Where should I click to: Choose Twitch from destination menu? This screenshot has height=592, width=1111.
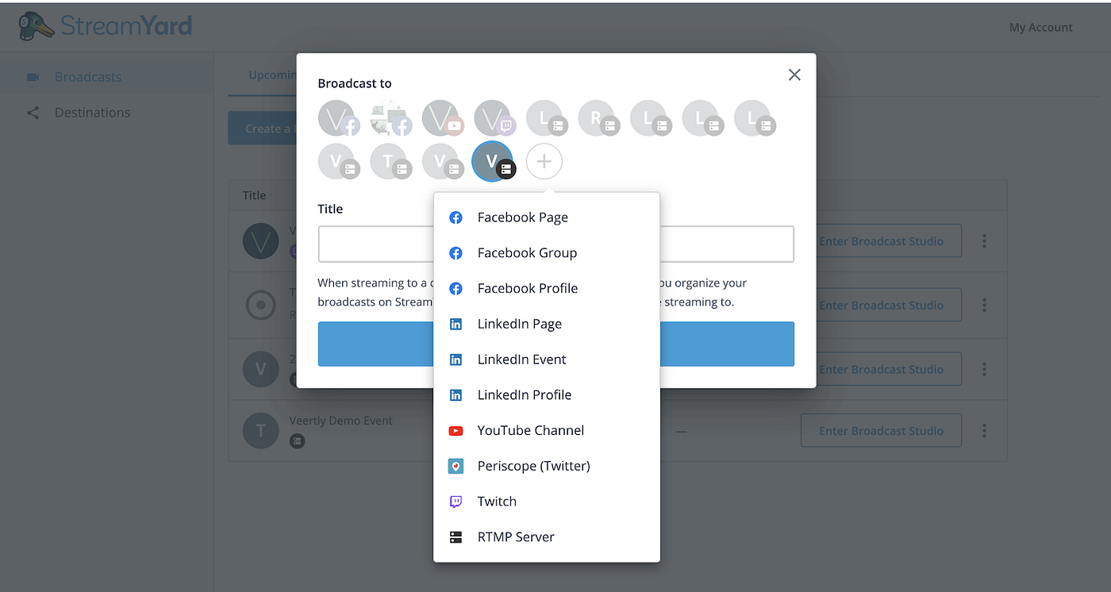tap(546, 502)
